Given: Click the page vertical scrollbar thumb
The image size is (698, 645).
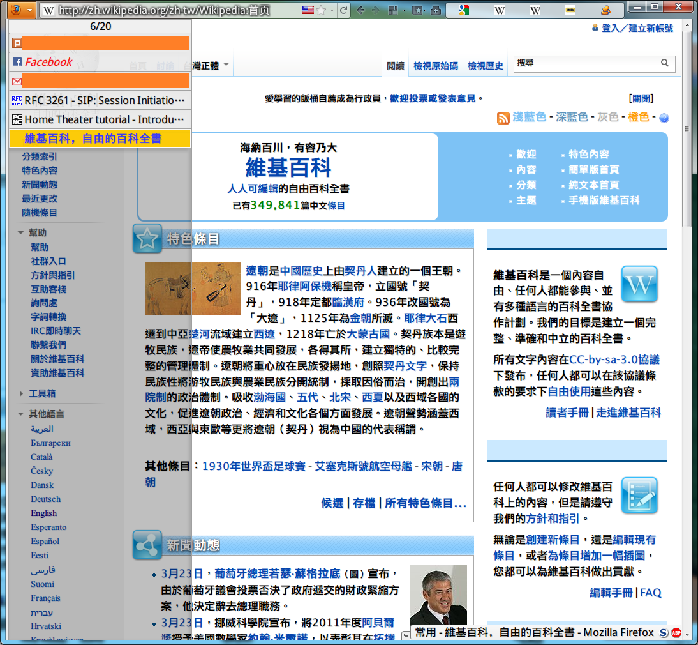Looking at the screenshot, I should [x=687, y=129].
